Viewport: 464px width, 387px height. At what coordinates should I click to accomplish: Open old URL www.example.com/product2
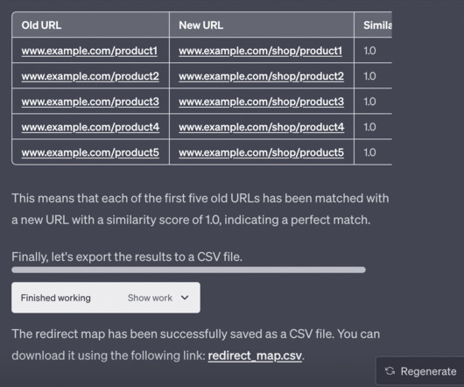[90, 76]
